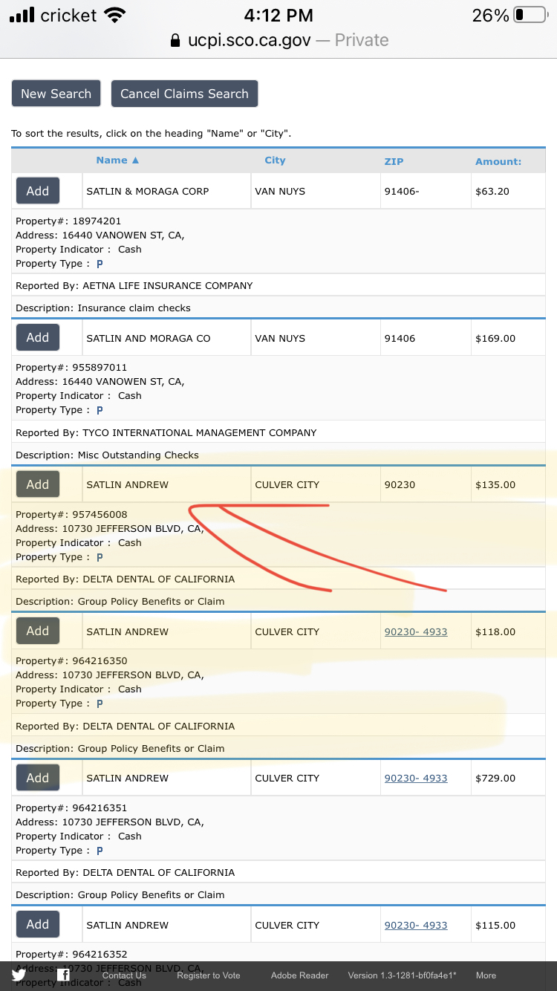This screenshot has height=991, width=557.
Task: Click Property Type P link under property 955897011
Action: point(100,410)
